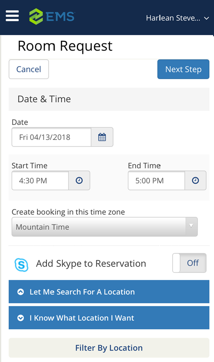Image resolution: width=214 pixels, height=362 pixels.
Task: Click the circle chevron beside Let Me Search
Action: pyautogui.click(x=20, y=292)
